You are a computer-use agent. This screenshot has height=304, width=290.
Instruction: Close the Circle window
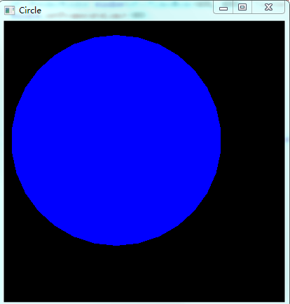tap(268, 8)
